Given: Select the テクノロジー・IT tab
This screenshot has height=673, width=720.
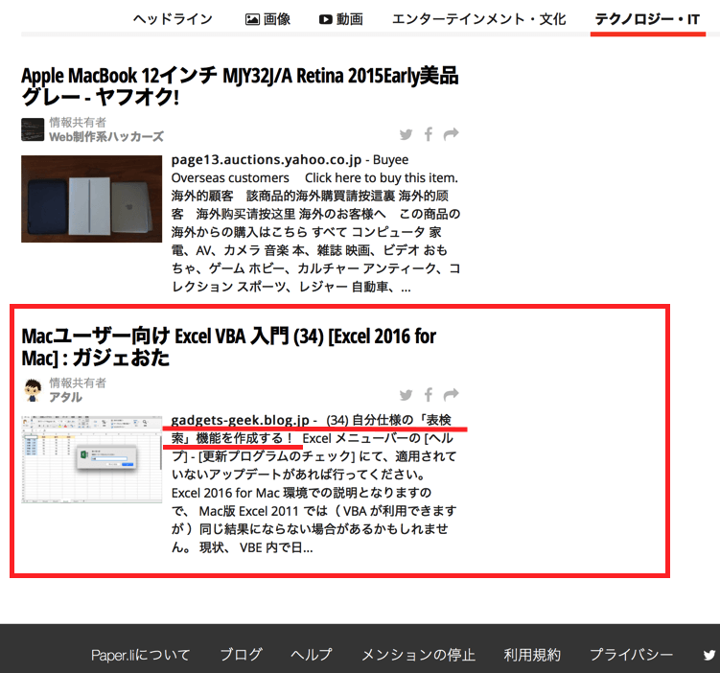Looking at the screenshot, I should tap(647, 19).
